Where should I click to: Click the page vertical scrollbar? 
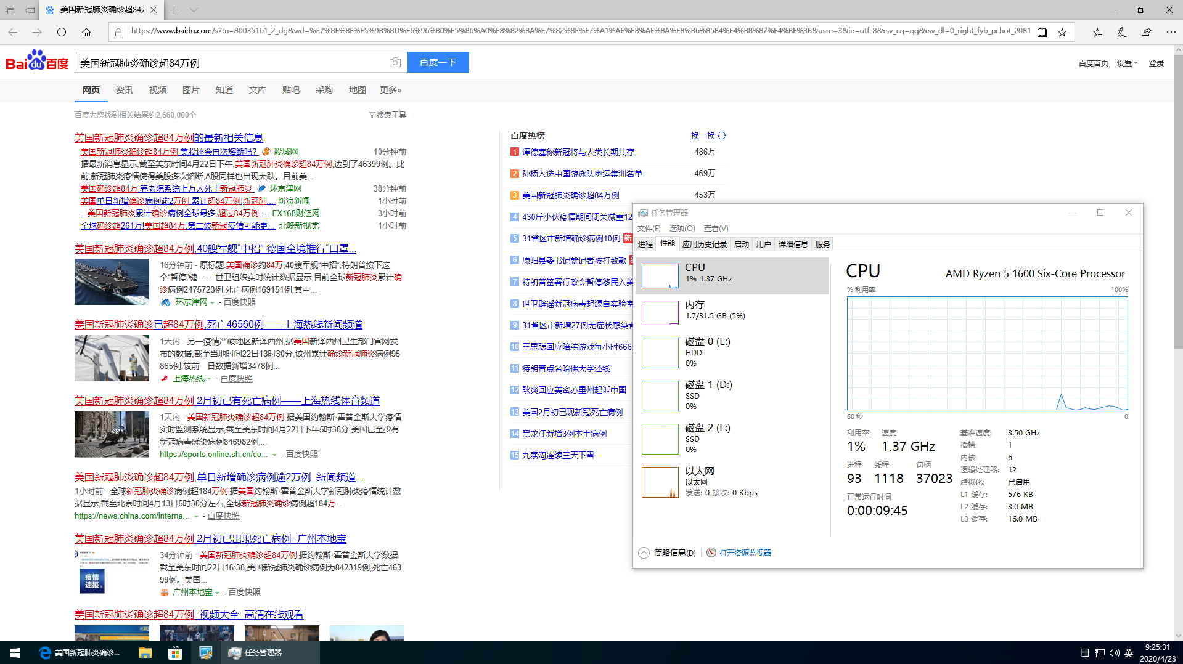coord(1178,203)
